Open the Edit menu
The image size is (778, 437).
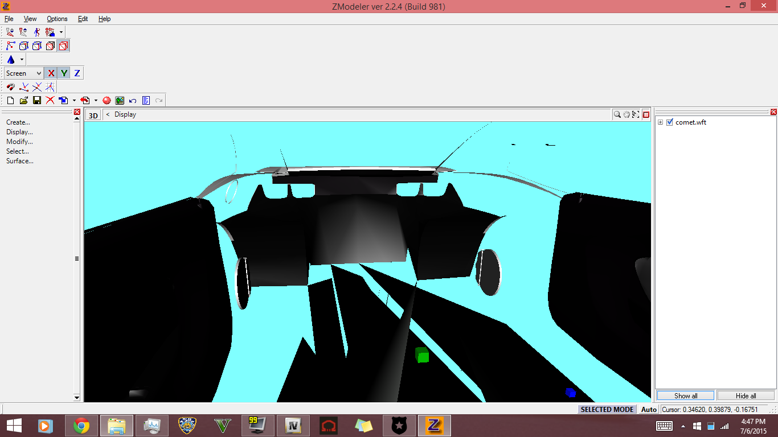coord(83,19)
